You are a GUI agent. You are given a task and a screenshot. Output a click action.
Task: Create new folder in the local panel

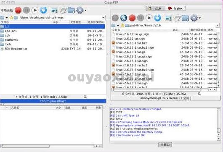click(71, 10)
